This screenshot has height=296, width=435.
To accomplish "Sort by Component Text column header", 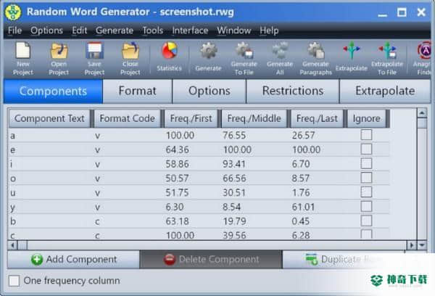I will (49, 118).
